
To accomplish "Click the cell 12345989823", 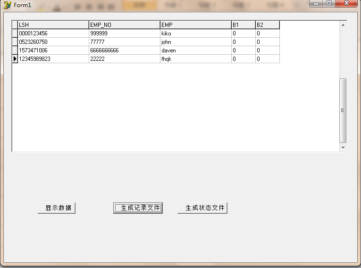I will click(x=53, y=59).
